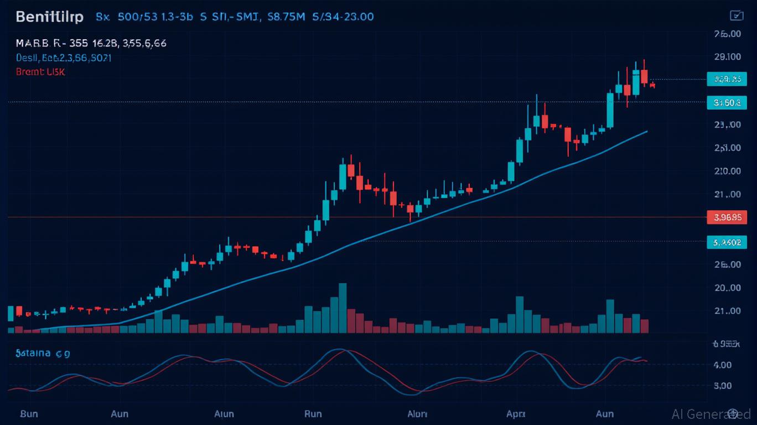Toggle the Desll blue legend entry
Image resolution: width=757 pixels, height=425 pixels.
[63, 58]
